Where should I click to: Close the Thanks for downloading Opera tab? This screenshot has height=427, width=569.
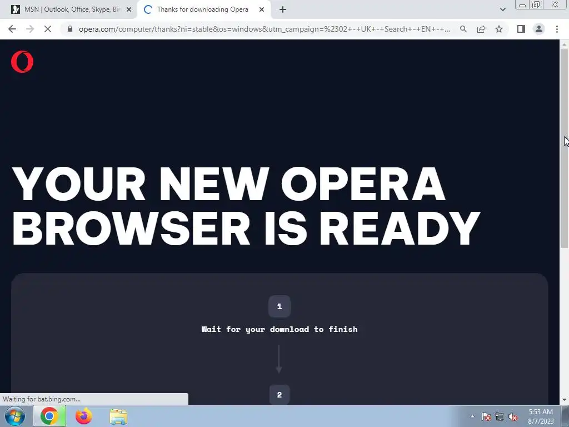coord(262,9)
